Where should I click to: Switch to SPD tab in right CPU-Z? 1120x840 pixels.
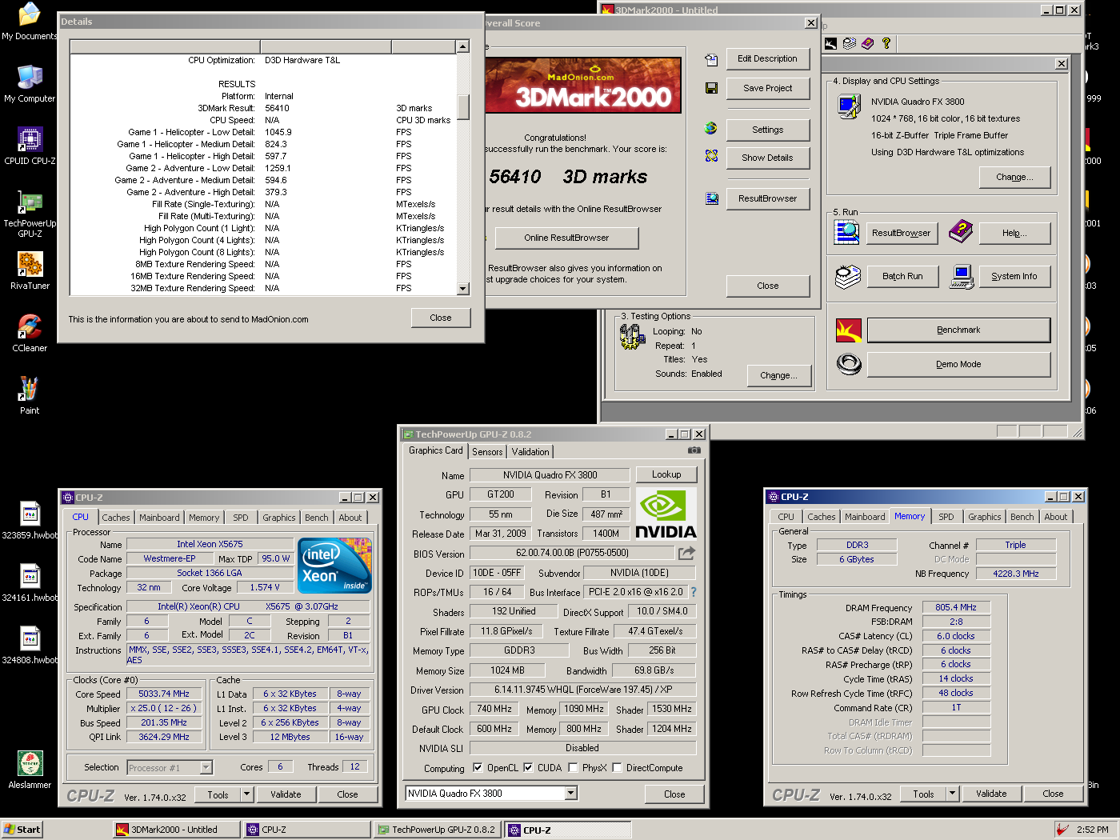coord(946,517)
